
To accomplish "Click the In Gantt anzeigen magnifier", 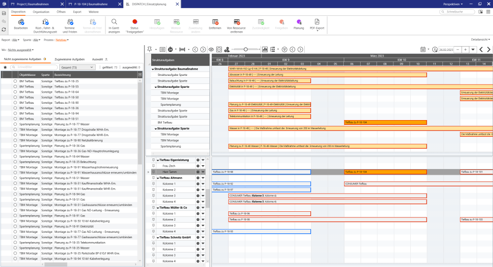I will click(114, 22).
